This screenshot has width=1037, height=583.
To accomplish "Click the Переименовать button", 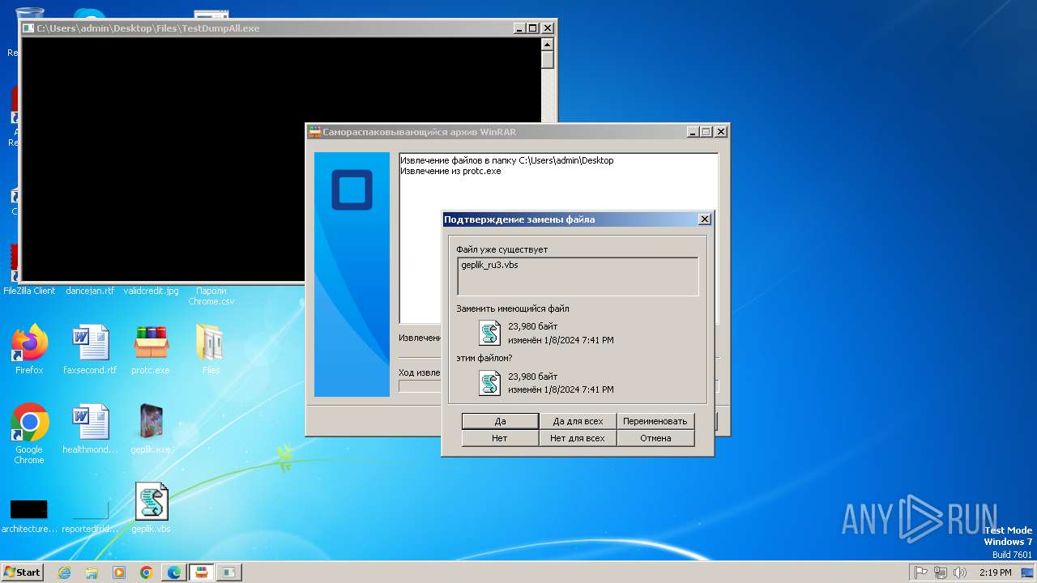I will 655,421.
